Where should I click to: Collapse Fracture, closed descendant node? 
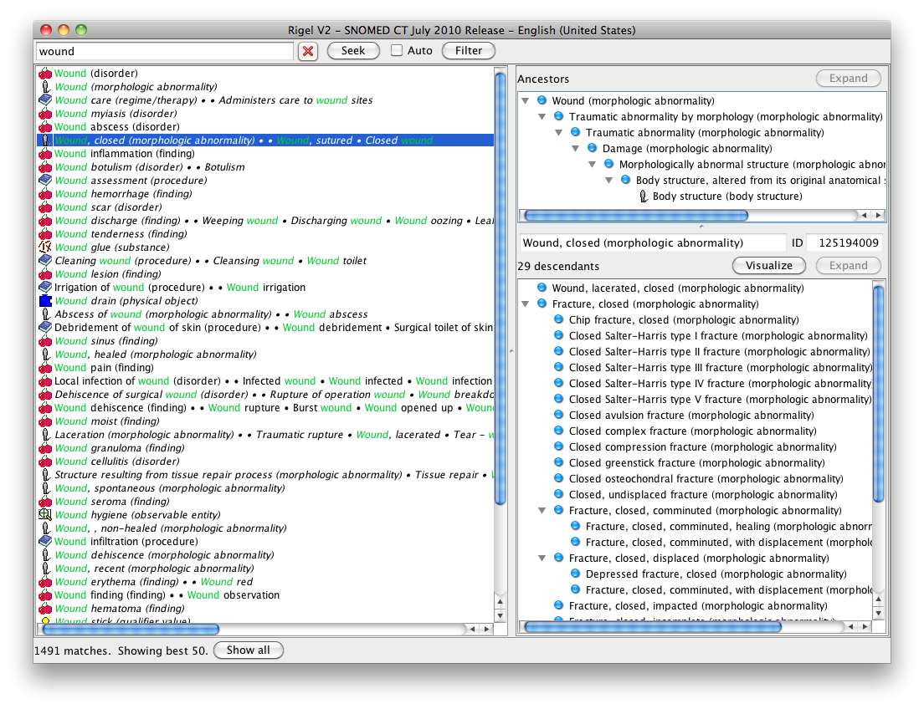click(x=525, y=303)
